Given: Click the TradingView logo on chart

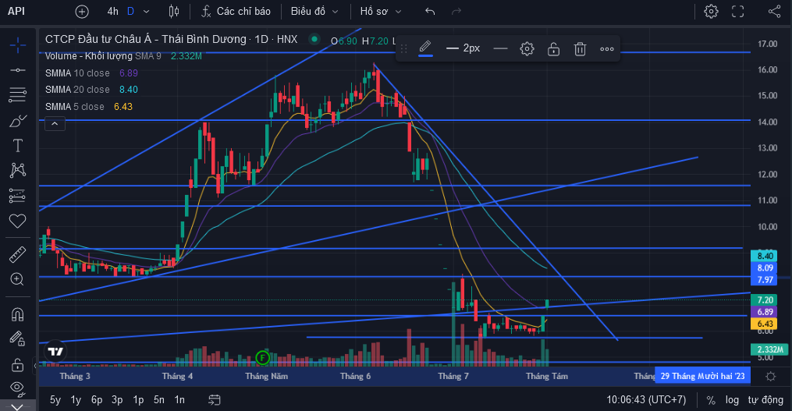Looking at the screenshot, I should coord(55,352).
